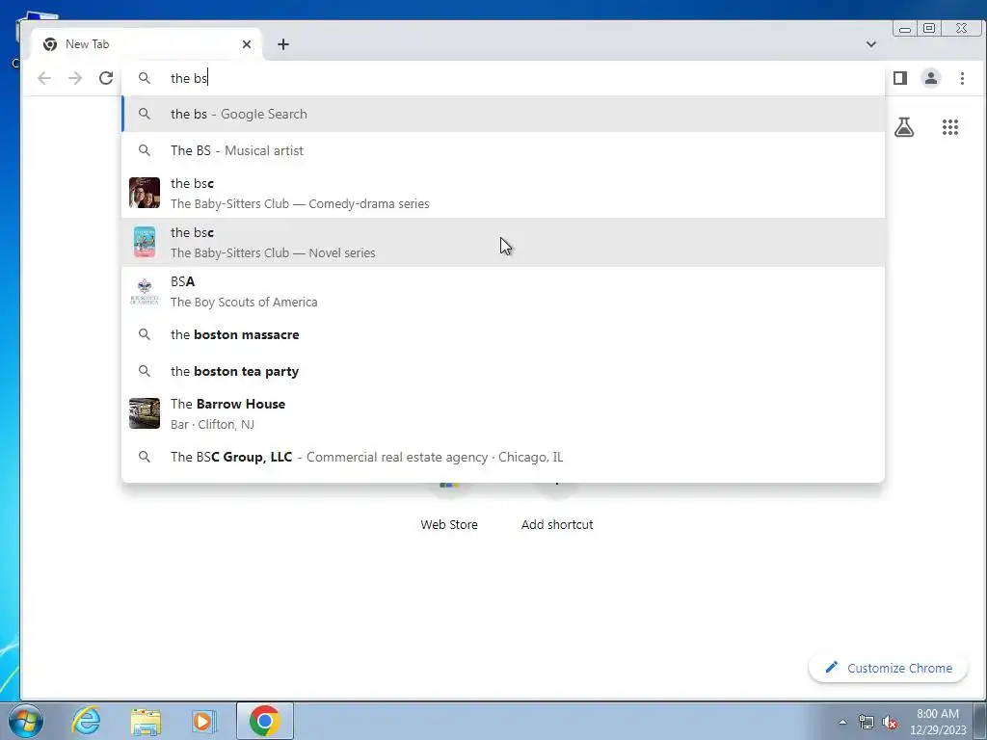Open the Windows Start menu
987x740 pixels.
(26, 721)
